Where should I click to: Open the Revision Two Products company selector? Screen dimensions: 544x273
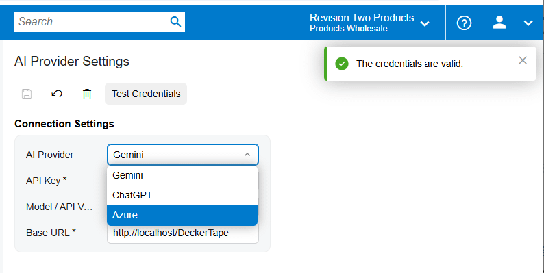pos(372,23)
